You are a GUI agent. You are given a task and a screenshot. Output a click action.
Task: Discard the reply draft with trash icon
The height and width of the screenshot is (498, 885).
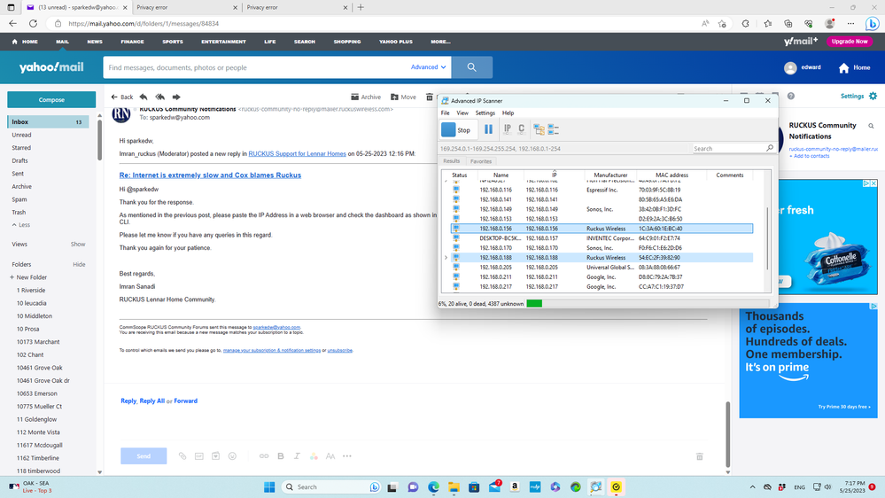pyautogui.click(x=699, y=456)
